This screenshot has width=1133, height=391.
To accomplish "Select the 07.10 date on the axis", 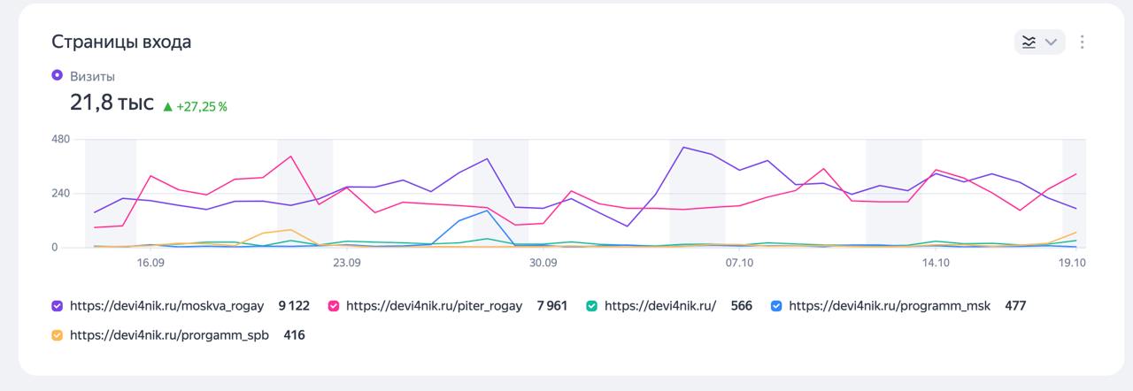I will click(x=739, y=263).
